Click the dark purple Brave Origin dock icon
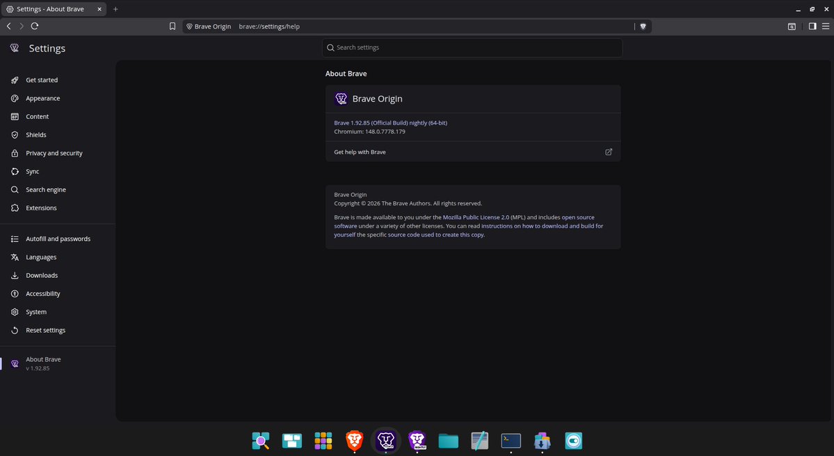This screenshot has width=834, height=456. (385, 441)
